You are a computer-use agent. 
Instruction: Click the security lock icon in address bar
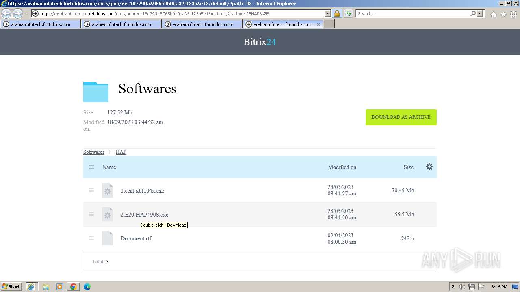337,13
